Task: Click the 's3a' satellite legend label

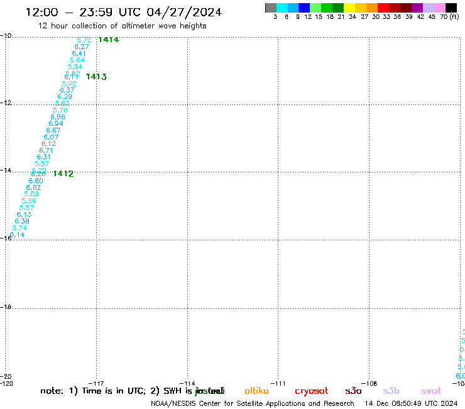Action: coord(353,391)
